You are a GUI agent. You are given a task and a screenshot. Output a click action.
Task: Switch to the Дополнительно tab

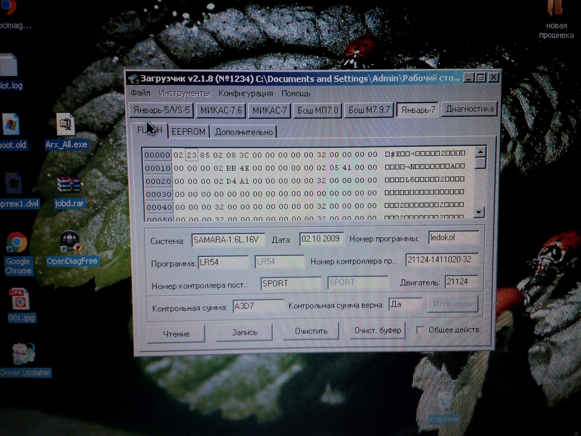[x=244, y=132]
